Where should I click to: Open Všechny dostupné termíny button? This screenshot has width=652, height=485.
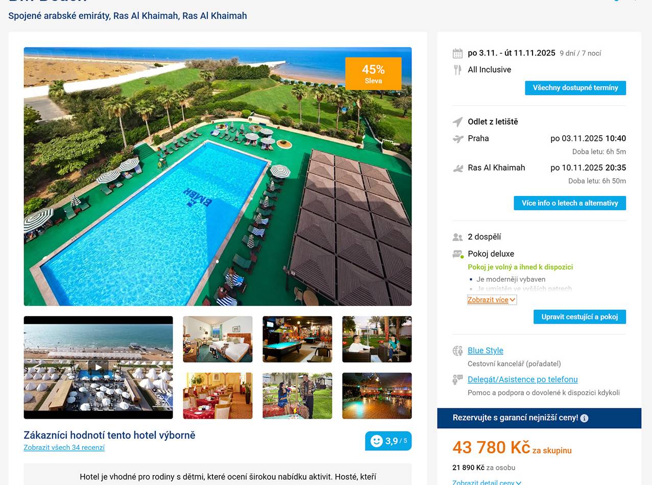click(575, 88)
